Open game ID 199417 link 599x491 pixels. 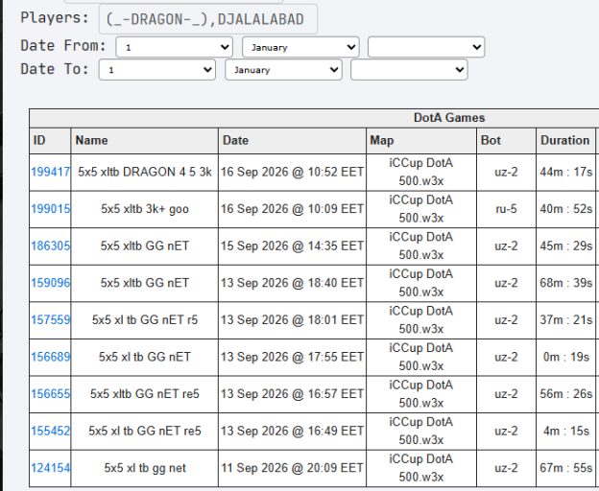point(51,172)
